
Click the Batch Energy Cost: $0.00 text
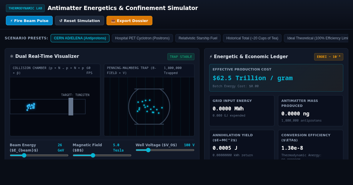236,86
